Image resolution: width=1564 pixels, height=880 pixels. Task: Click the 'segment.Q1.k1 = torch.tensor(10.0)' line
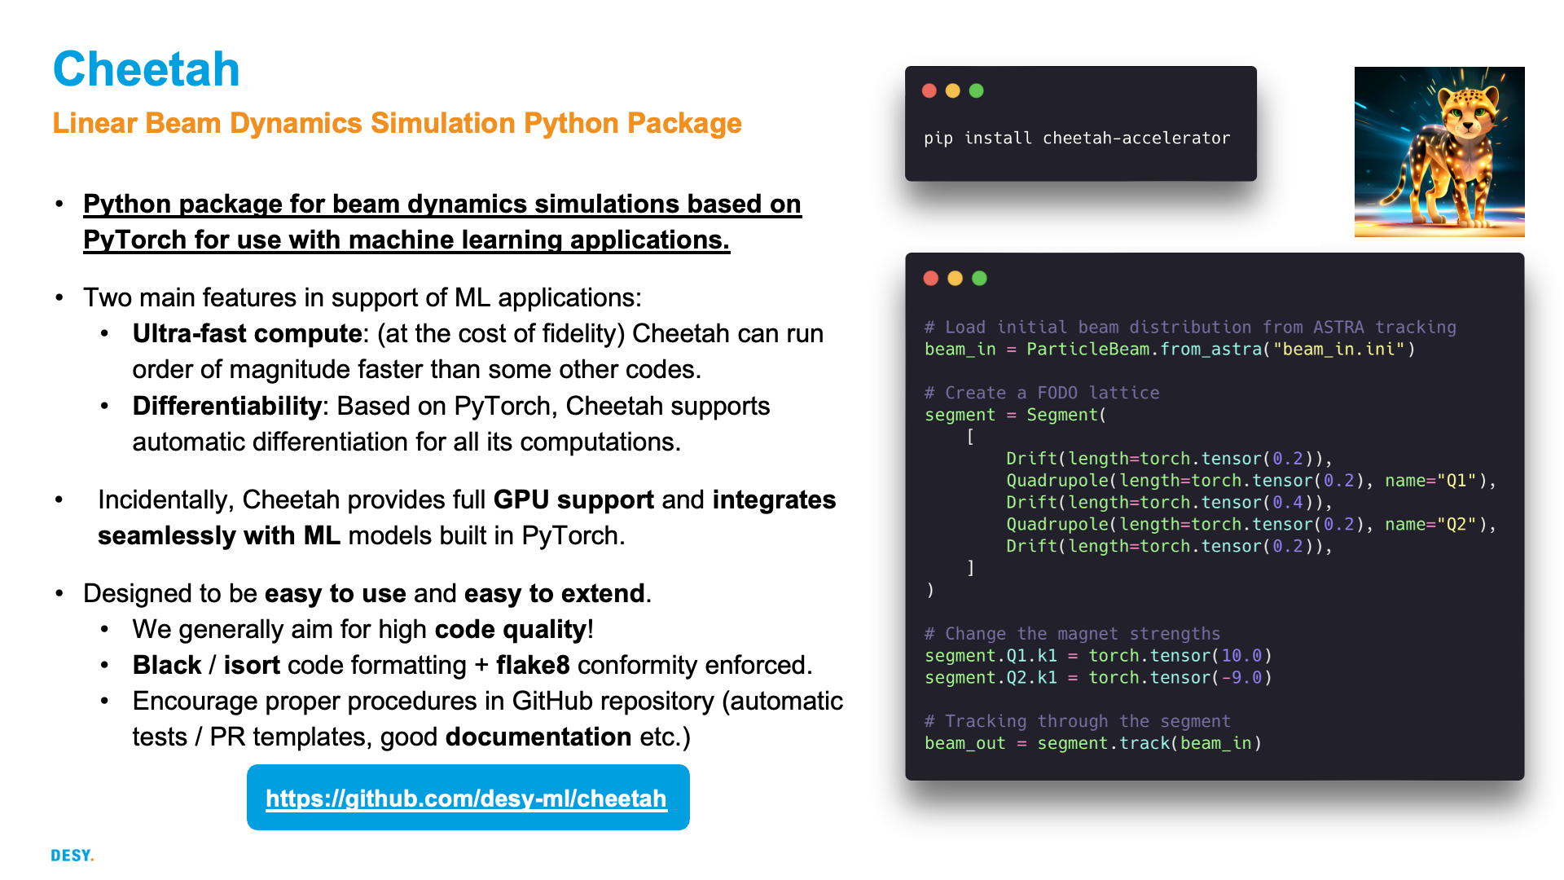point(1098,656)
